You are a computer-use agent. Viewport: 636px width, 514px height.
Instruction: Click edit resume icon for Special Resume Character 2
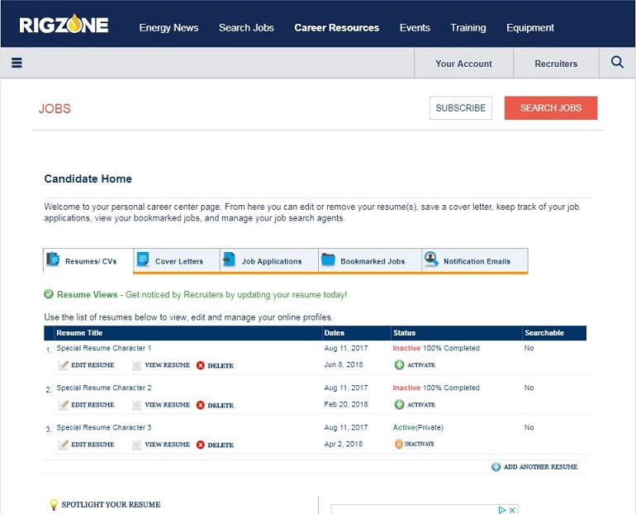(x=64, y=405)
